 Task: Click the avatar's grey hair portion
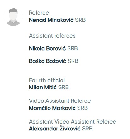[x=13, y=10]
